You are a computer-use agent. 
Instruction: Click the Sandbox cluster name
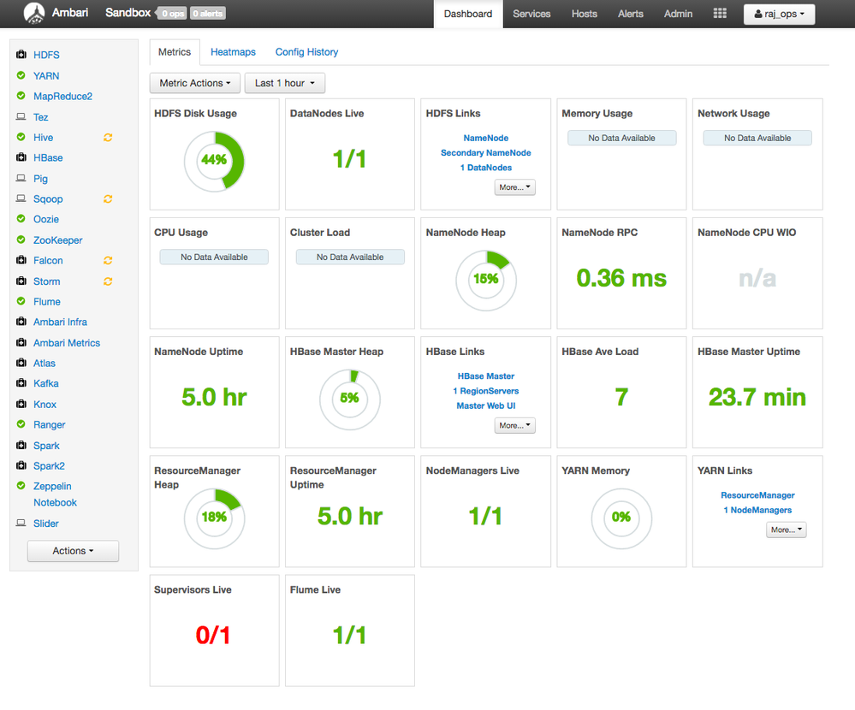click(128, 13)
